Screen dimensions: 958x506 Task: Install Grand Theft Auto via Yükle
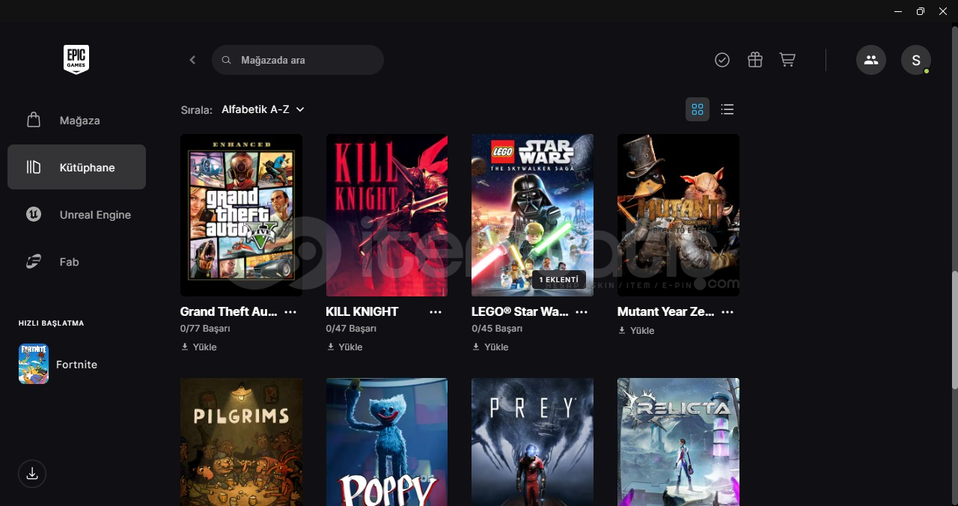click(198, 347)
